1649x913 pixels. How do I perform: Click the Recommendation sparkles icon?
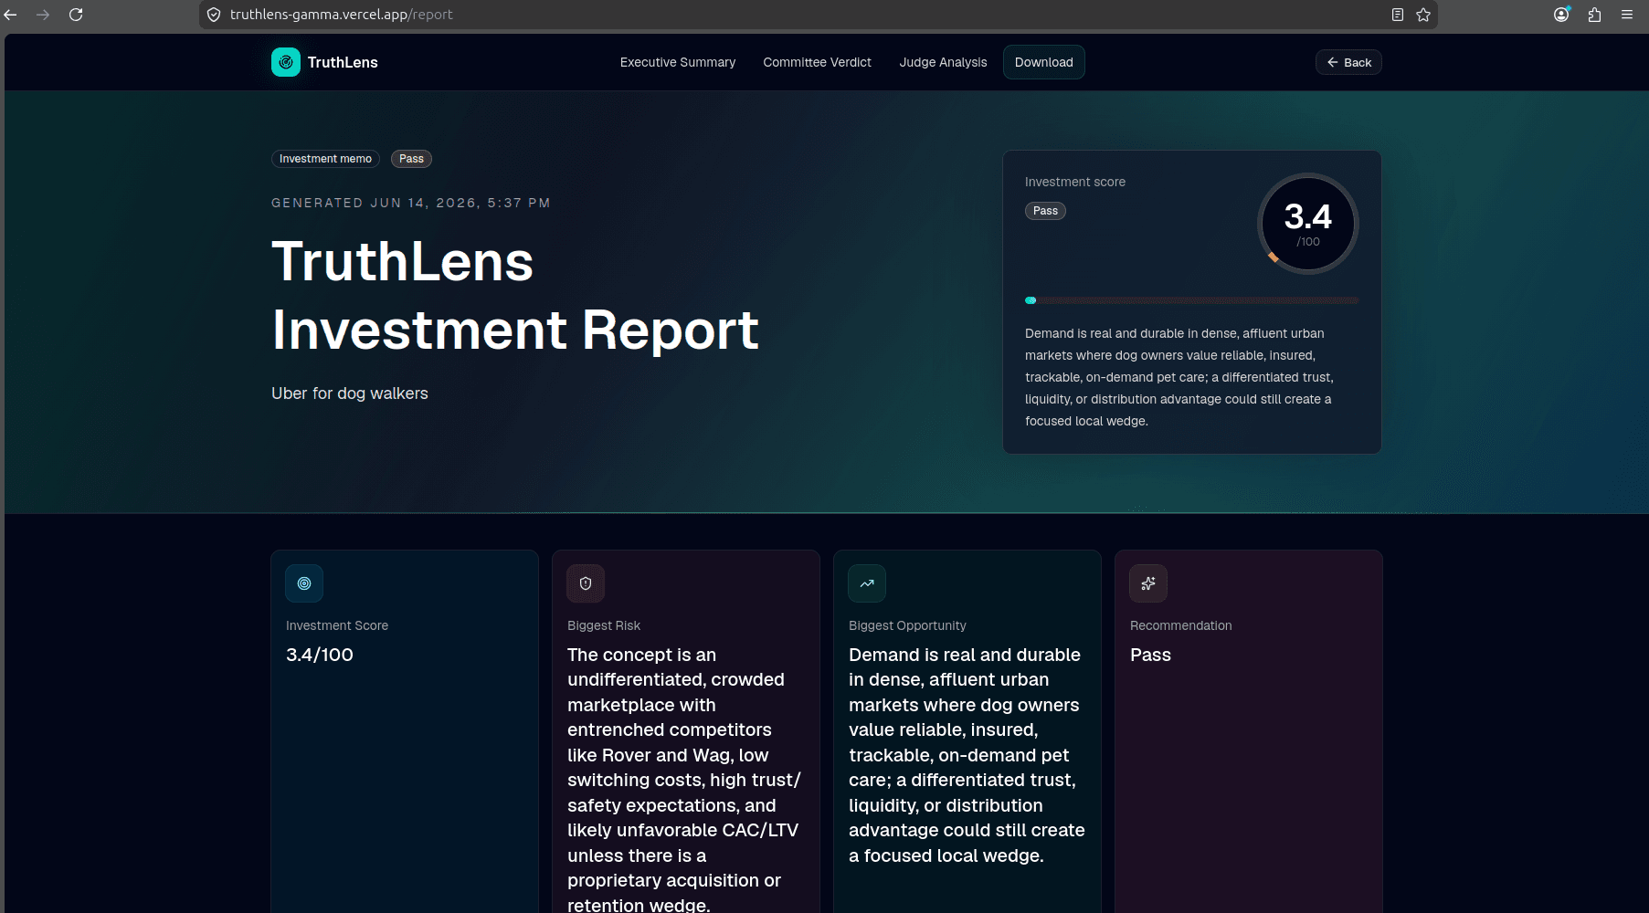[x=1148, y=583]
